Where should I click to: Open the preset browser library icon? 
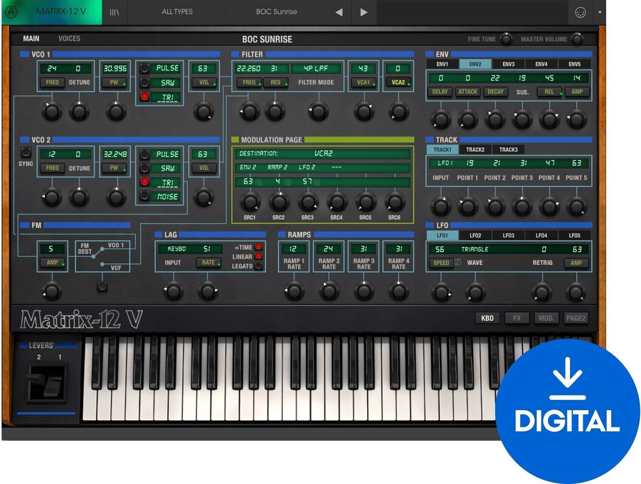(x=113, y=12)
